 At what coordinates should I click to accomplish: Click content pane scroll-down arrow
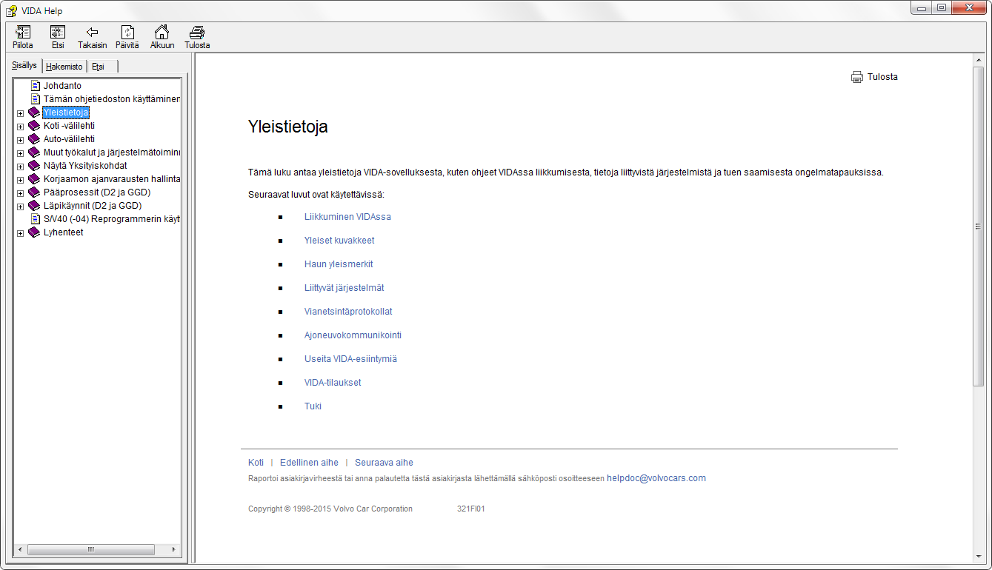tap(979, 557)
